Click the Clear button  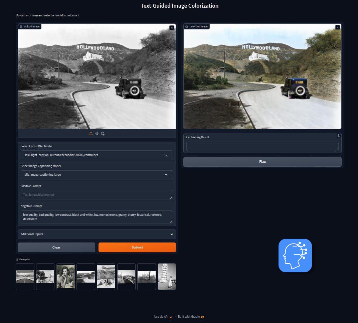pos(56,248)
